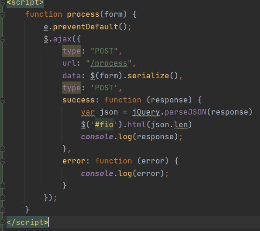
Task: Click the '#fio' selector string
Action: point(104,124)
